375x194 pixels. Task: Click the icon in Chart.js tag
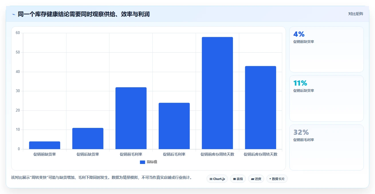(211, 179)
